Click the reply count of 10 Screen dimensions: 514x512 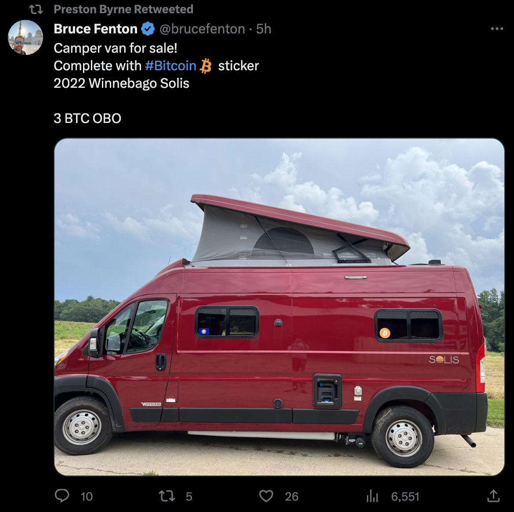pyautogui.click(x=87, y=497)
